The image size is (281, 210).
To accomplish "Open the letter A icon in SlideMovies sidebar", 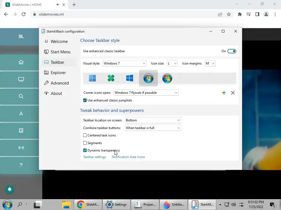I will pyautogui.click(x=21, y=113).
